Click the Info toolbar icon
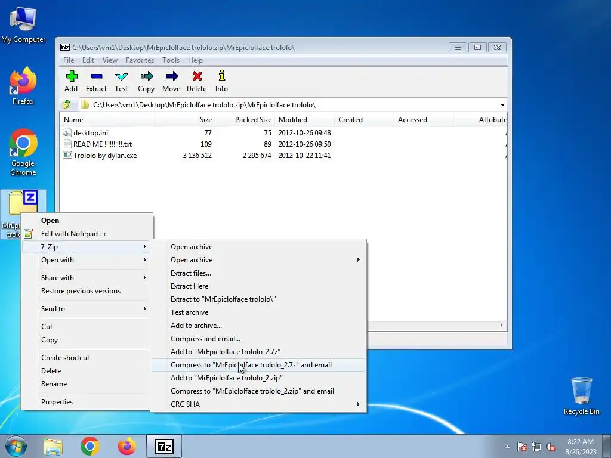Image resolution: width=611 pixels, height=458 pixels. pyautogui.click(x=221, y=76)
